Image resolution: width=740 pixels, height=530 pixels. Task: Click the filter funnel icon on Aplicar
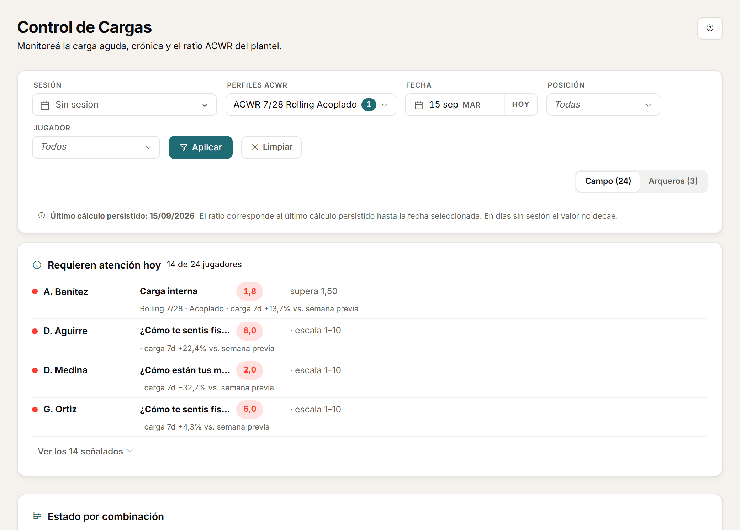click(x=184, y=147)
